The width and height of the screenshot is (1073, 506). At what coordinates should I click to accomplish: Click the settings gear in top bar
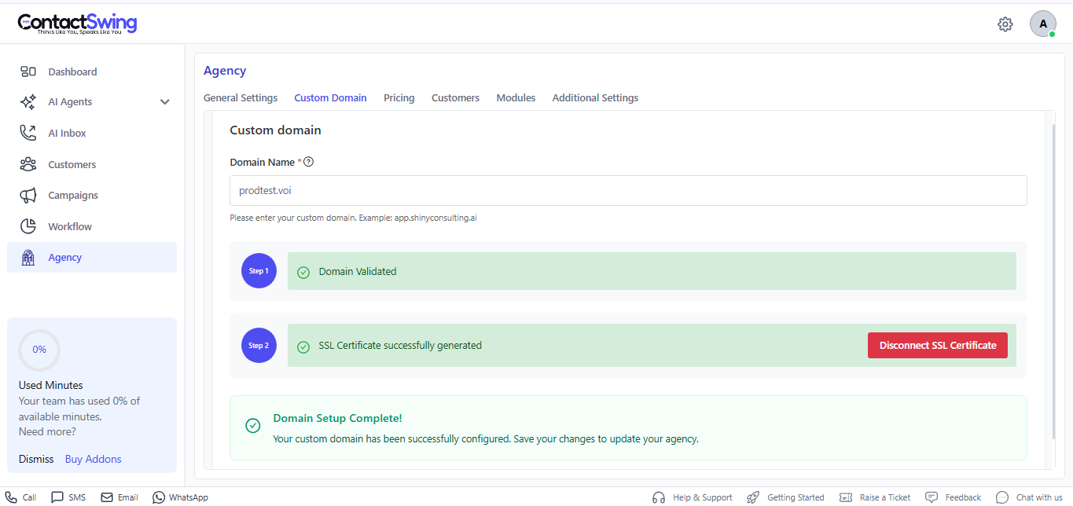(x=1005, y=24)
